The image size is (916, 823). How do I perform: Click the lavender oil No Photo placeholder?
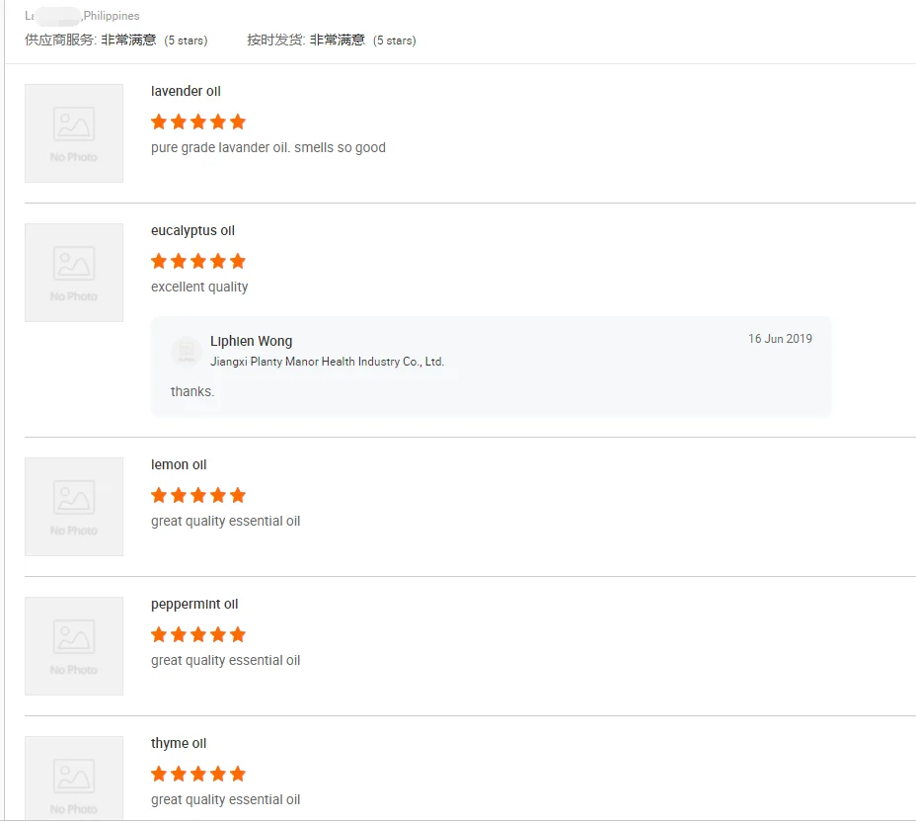(x=74, y=133)
